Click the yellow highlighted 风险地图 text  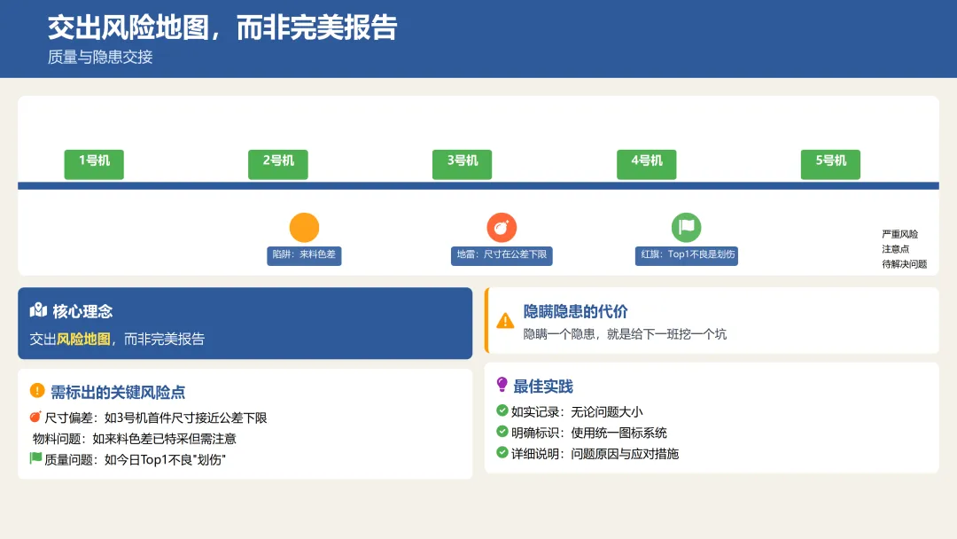pos(83,339)
